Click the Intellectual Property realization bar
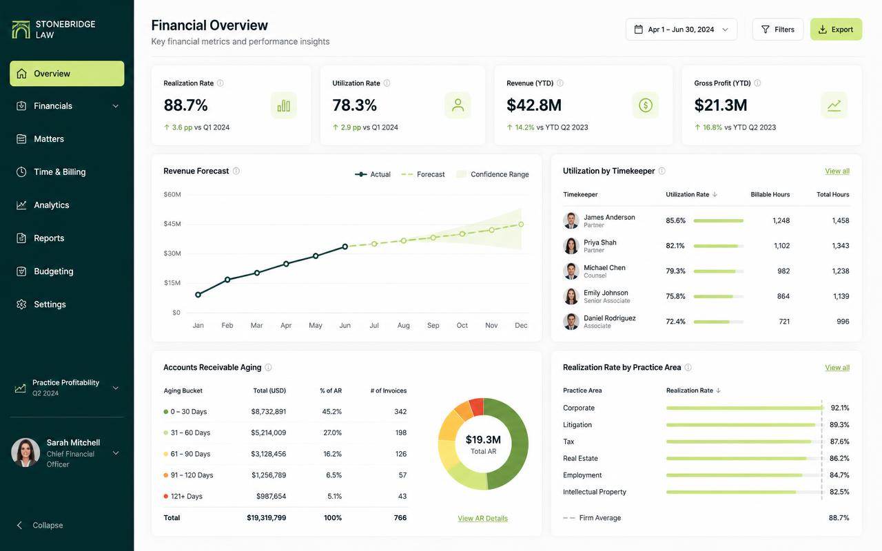Image resolution: width=882 pixels, height=551 pixels. click(743, 492)
